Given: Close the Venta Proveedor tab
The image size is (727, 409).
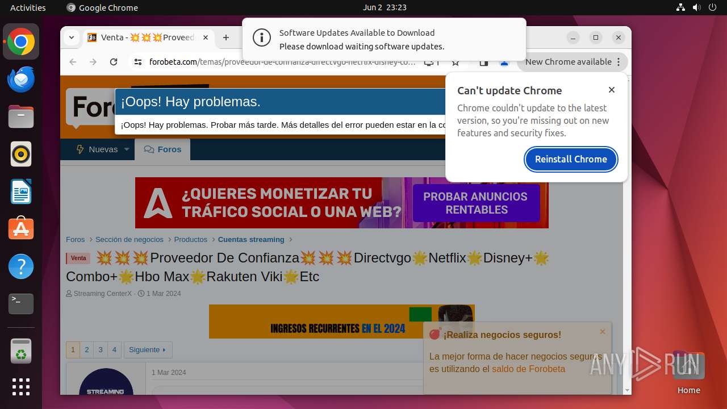Looking at the screenshot, I should coord(206,37).
